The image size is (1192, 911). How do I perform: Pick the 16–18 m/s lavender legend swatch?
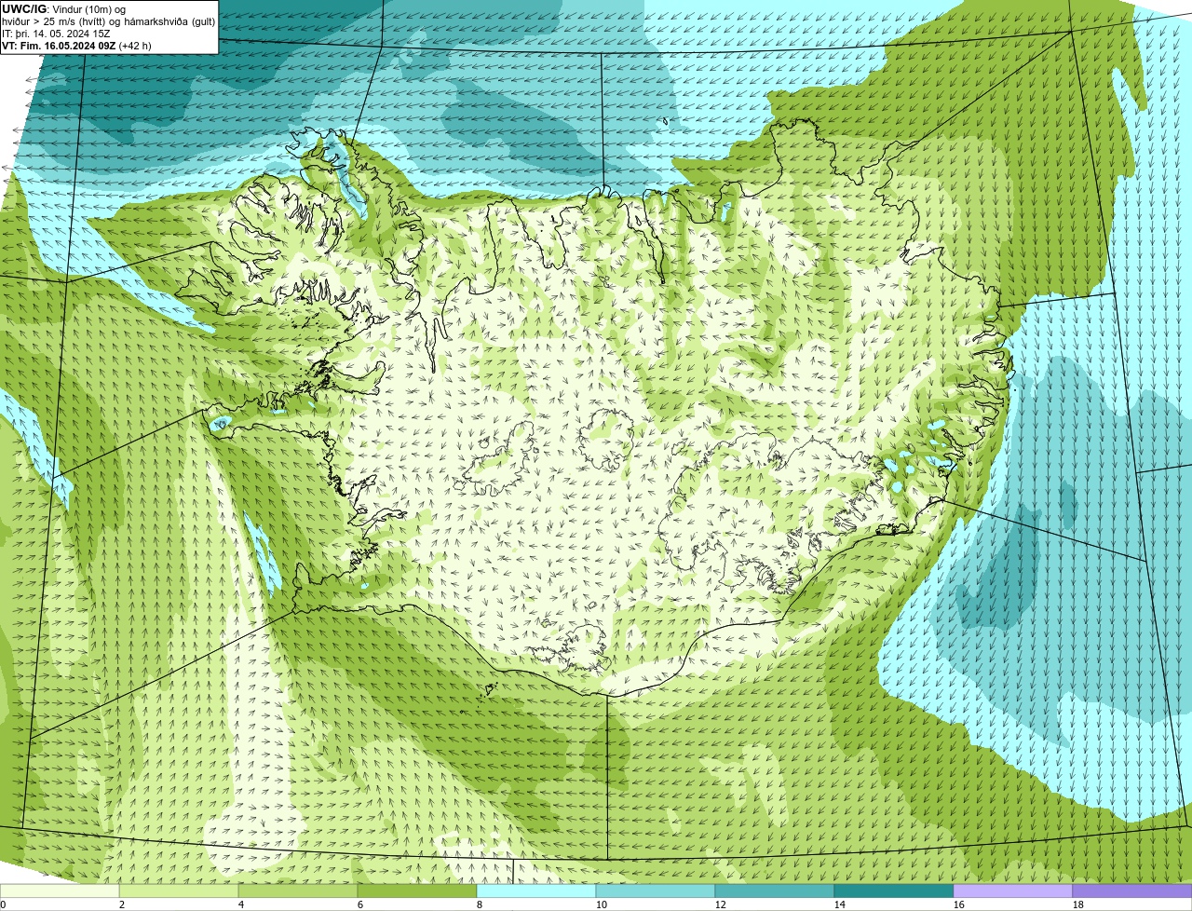[1013, 891]
